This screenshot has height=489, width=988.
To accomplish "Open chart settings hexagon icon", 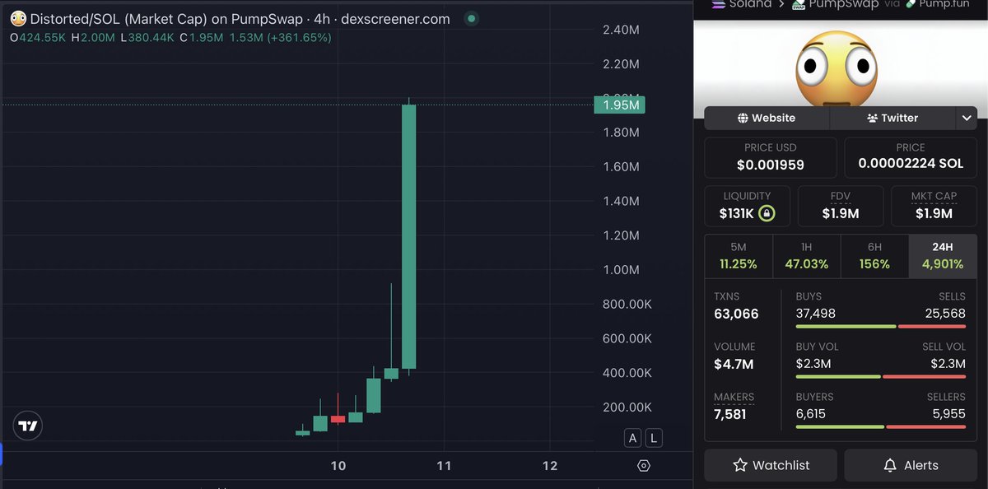I will tap(644, 466).
